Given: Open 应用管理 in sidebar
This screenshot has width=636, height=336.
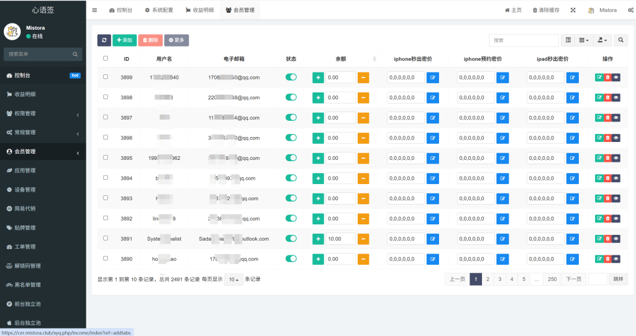Looking at the screenshot, I should [x=43, y=170].
